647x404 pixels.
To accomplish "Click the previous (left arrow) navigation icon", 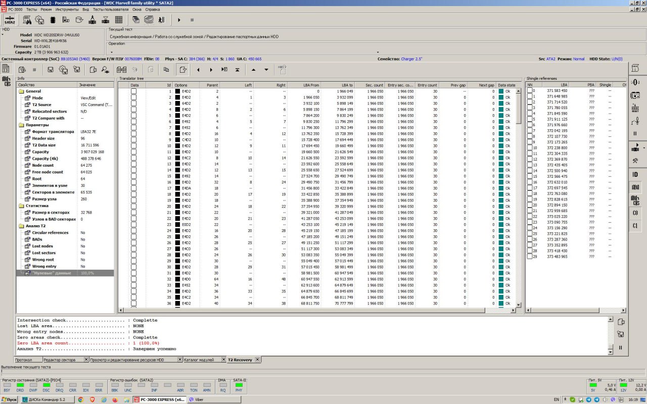I will [x=198, y=70].
